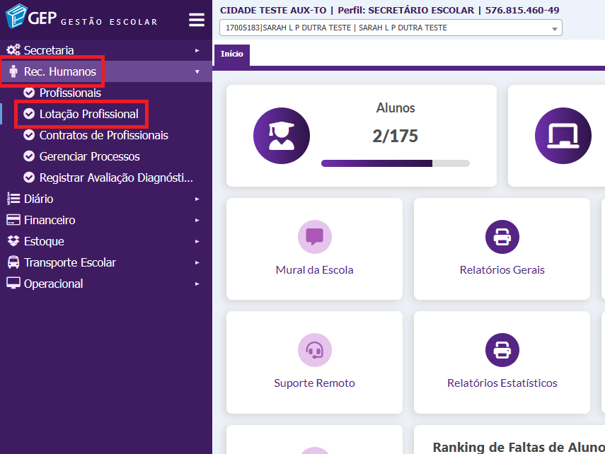
Task: Click the laptop icon card
Action: pyautogui.click(x=563, y=136)
